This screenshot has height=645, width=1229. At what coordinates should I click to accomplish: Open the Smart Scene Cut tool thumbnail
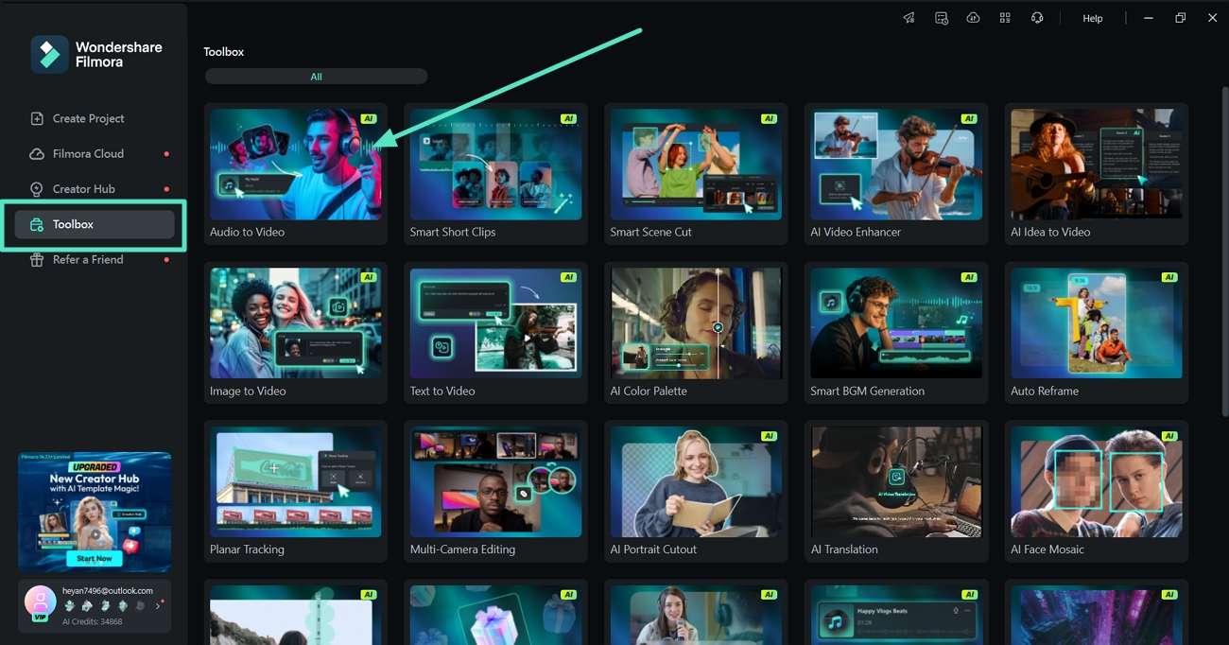tap(696, 165)
